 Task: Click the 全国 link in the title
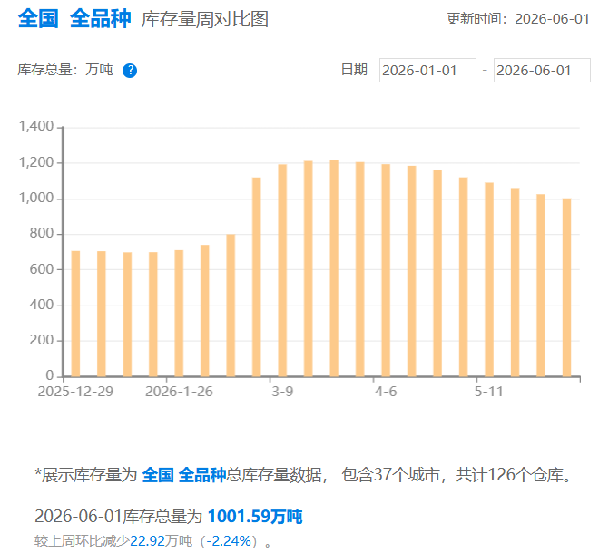[38, 18]
